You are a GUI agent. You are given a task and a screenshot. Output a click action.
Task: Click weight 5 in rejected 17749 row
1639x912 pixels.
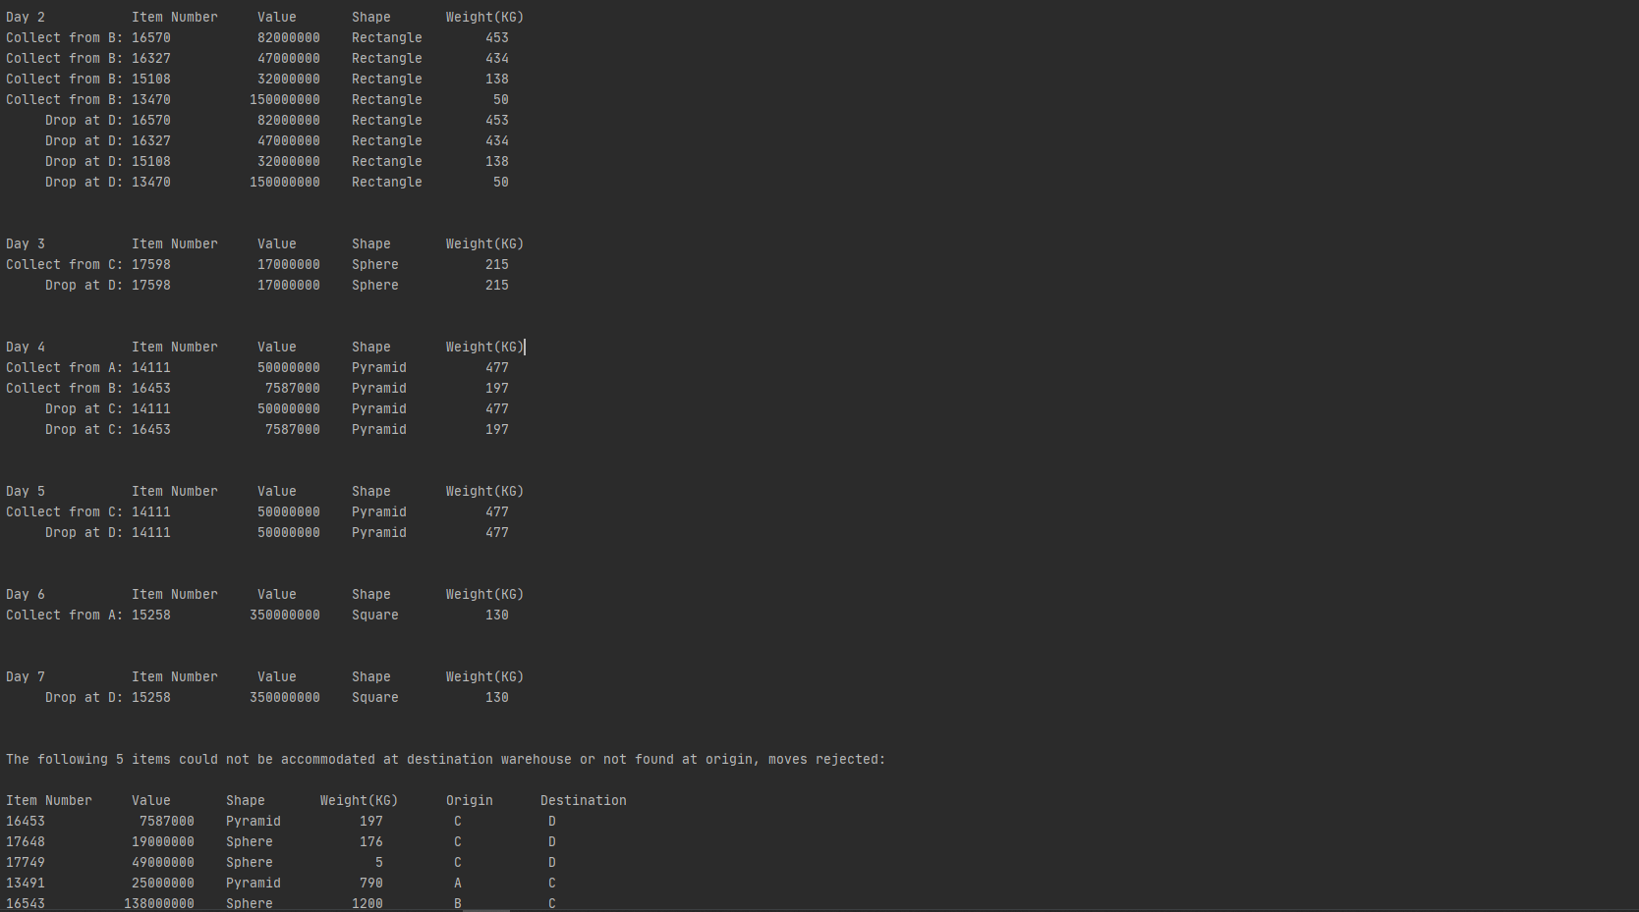pos(379,862)
